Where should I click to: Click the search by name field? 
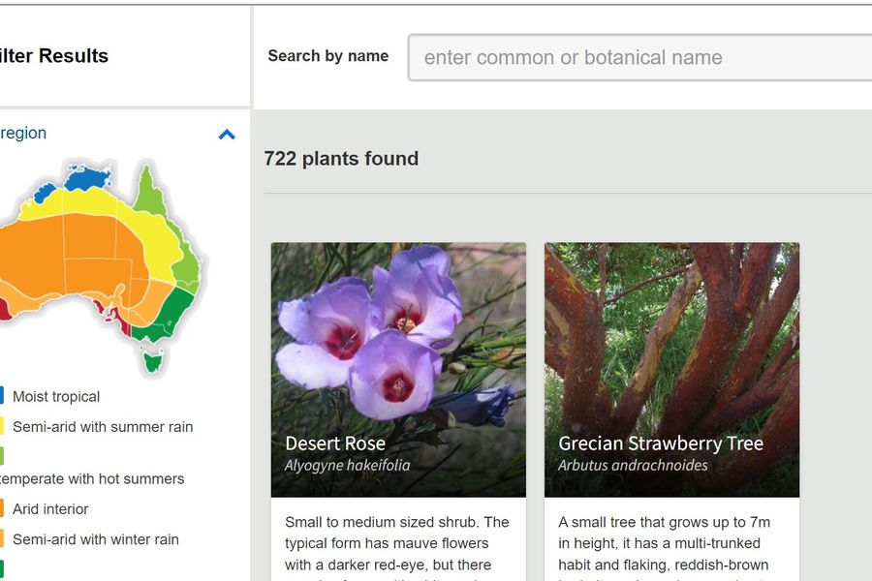click(x=639, y=58)
